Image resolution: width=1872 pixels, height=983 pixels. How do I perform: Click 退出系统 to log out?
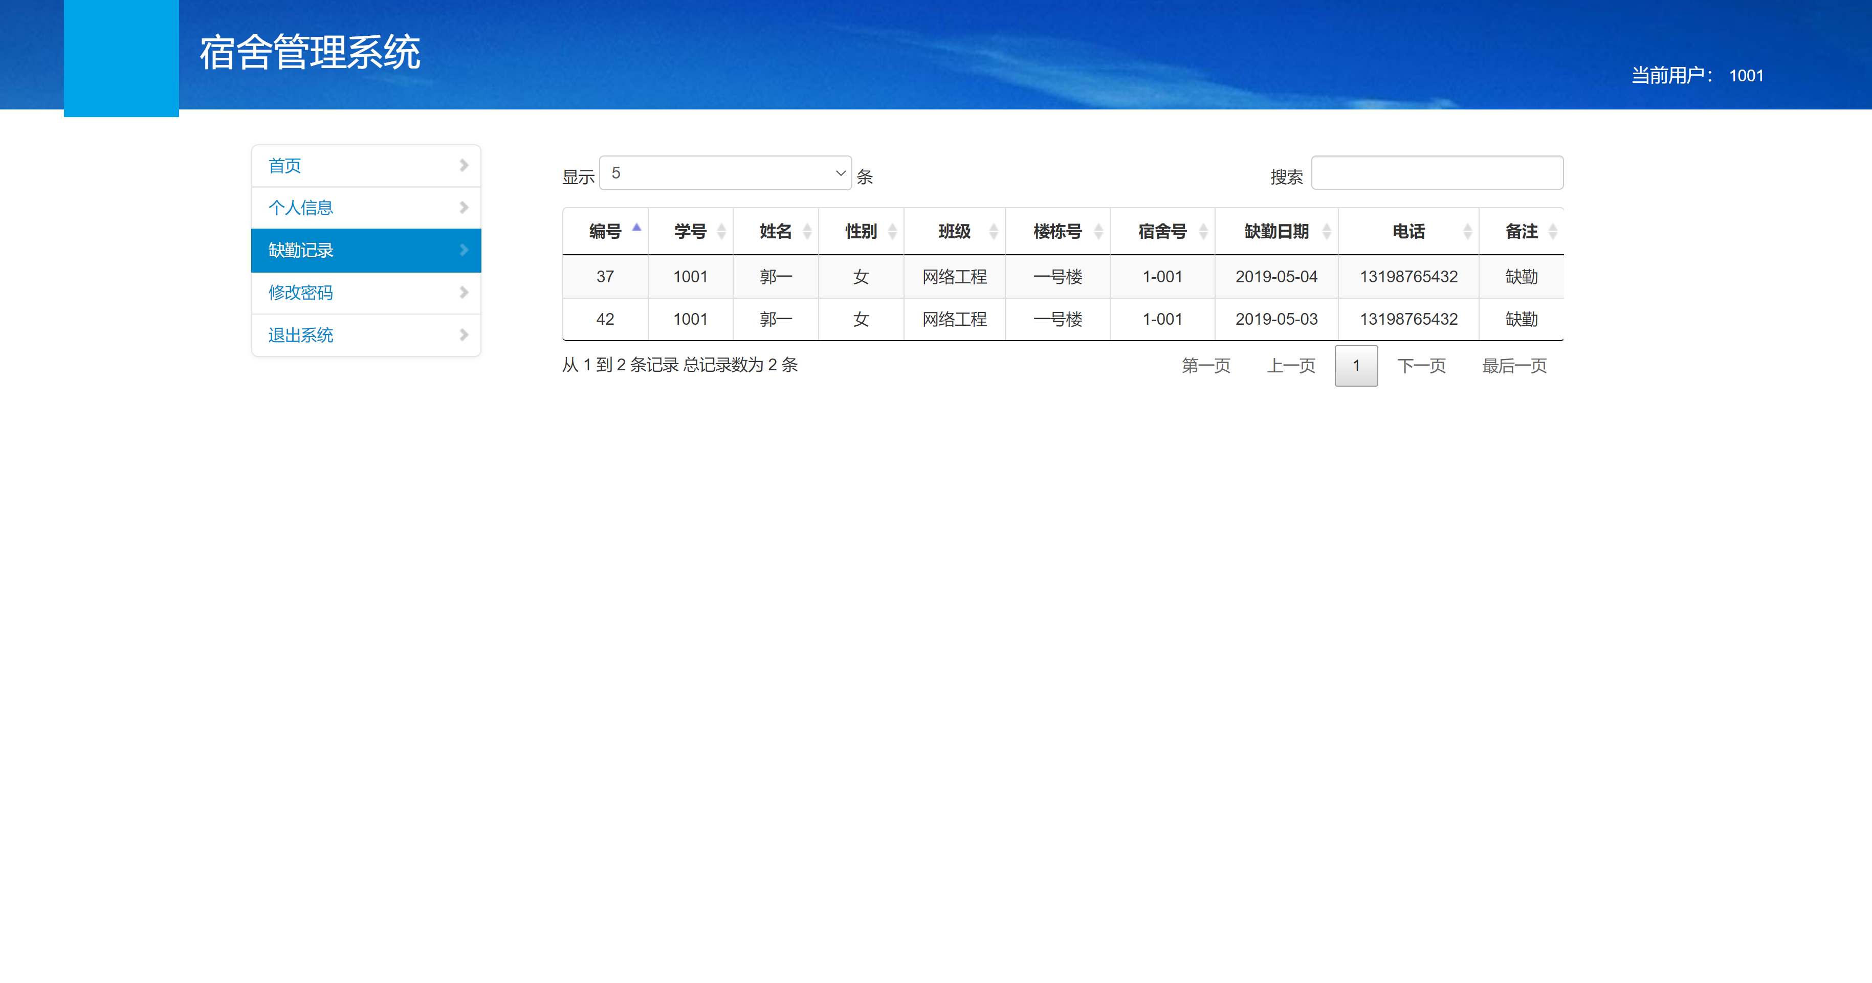click(x=301, y=335)
